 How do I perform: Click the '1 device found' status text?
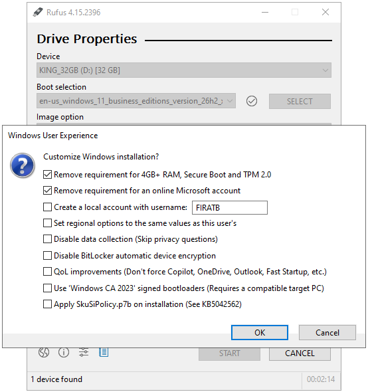(56, 379)
